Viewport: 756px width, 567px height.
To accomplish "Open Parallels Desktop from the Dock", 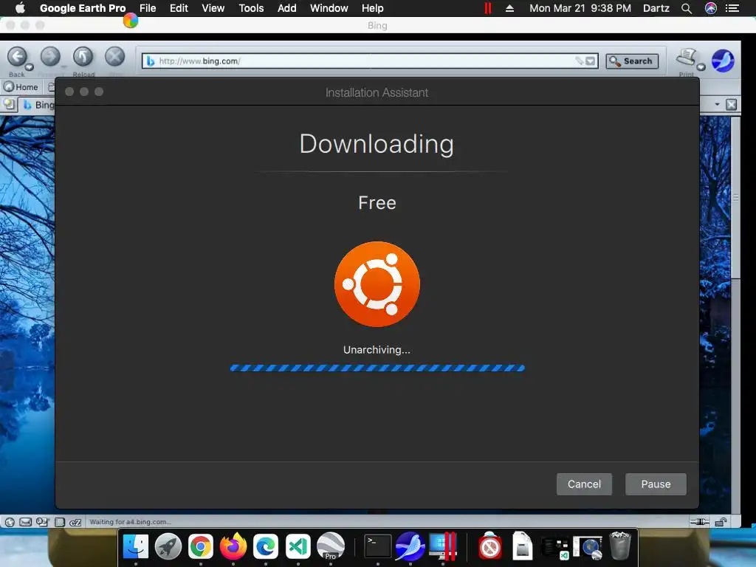I will (443, 546).
